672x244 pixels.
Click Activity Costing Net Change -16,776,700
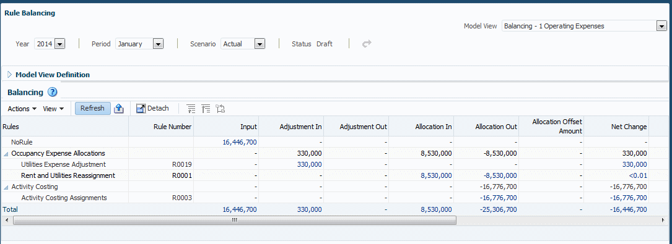click(x=629, y=187)
